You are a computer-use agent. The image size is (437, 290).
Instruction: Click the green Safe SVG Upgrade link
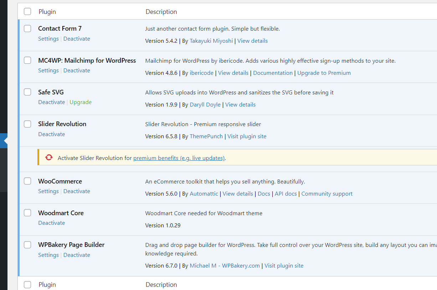pyautogui.click(x=81, y=102)
